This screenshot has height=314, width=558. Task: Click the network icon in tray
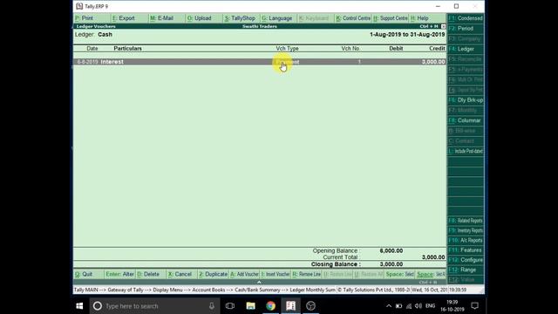click(x=409, y=306)
